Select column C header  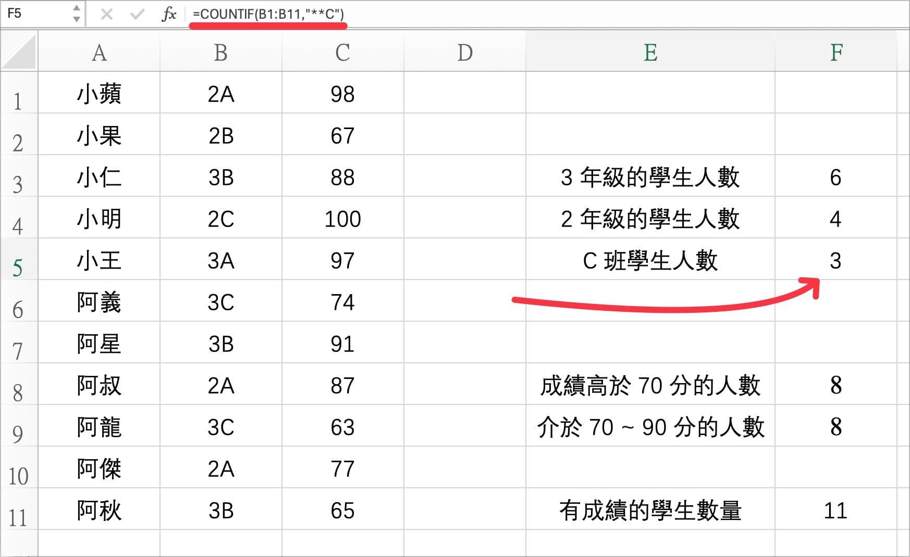point(343,52)
